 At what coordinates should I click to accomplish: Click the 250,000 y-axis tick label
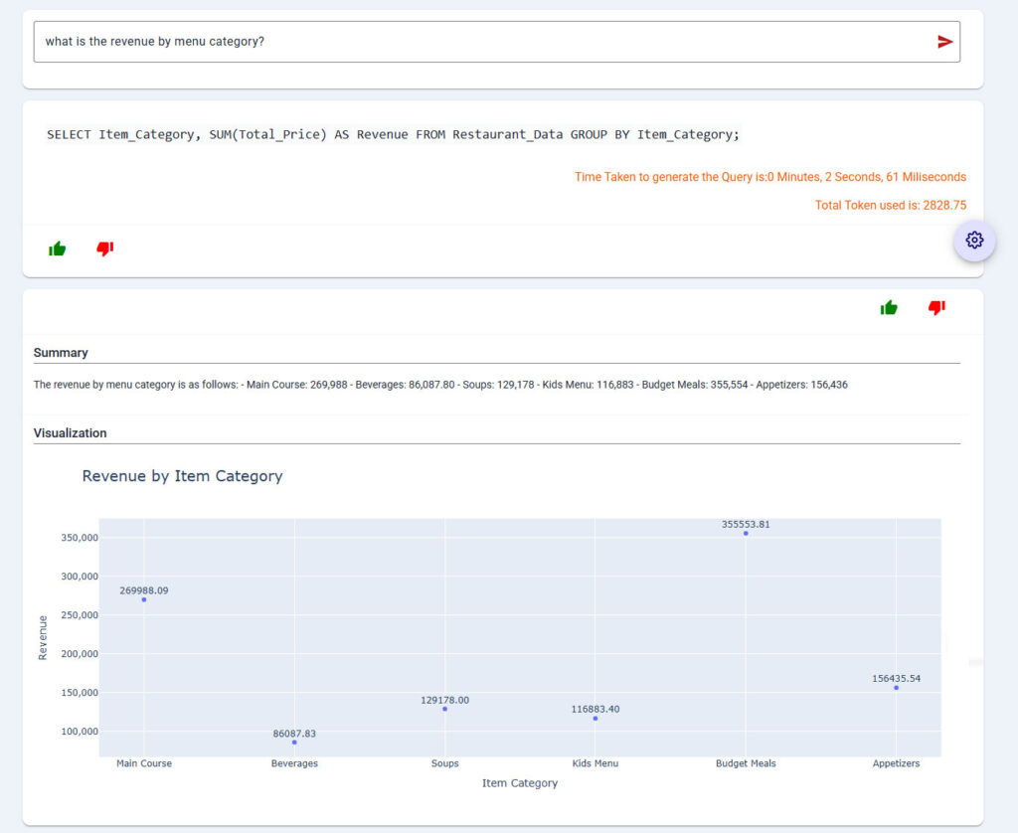tap(80, 615)
